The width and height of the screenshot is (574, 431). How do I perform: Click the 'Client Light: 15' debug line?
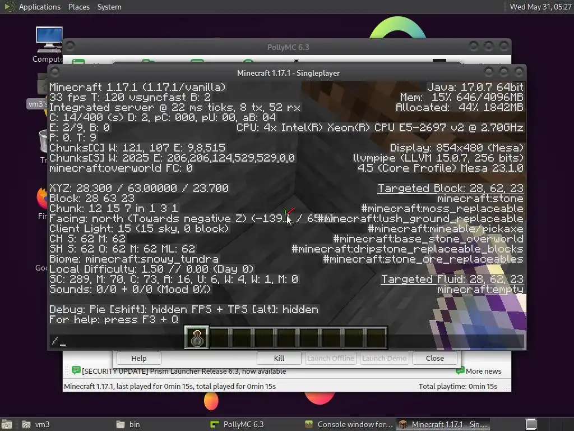[x=139, y=229]
